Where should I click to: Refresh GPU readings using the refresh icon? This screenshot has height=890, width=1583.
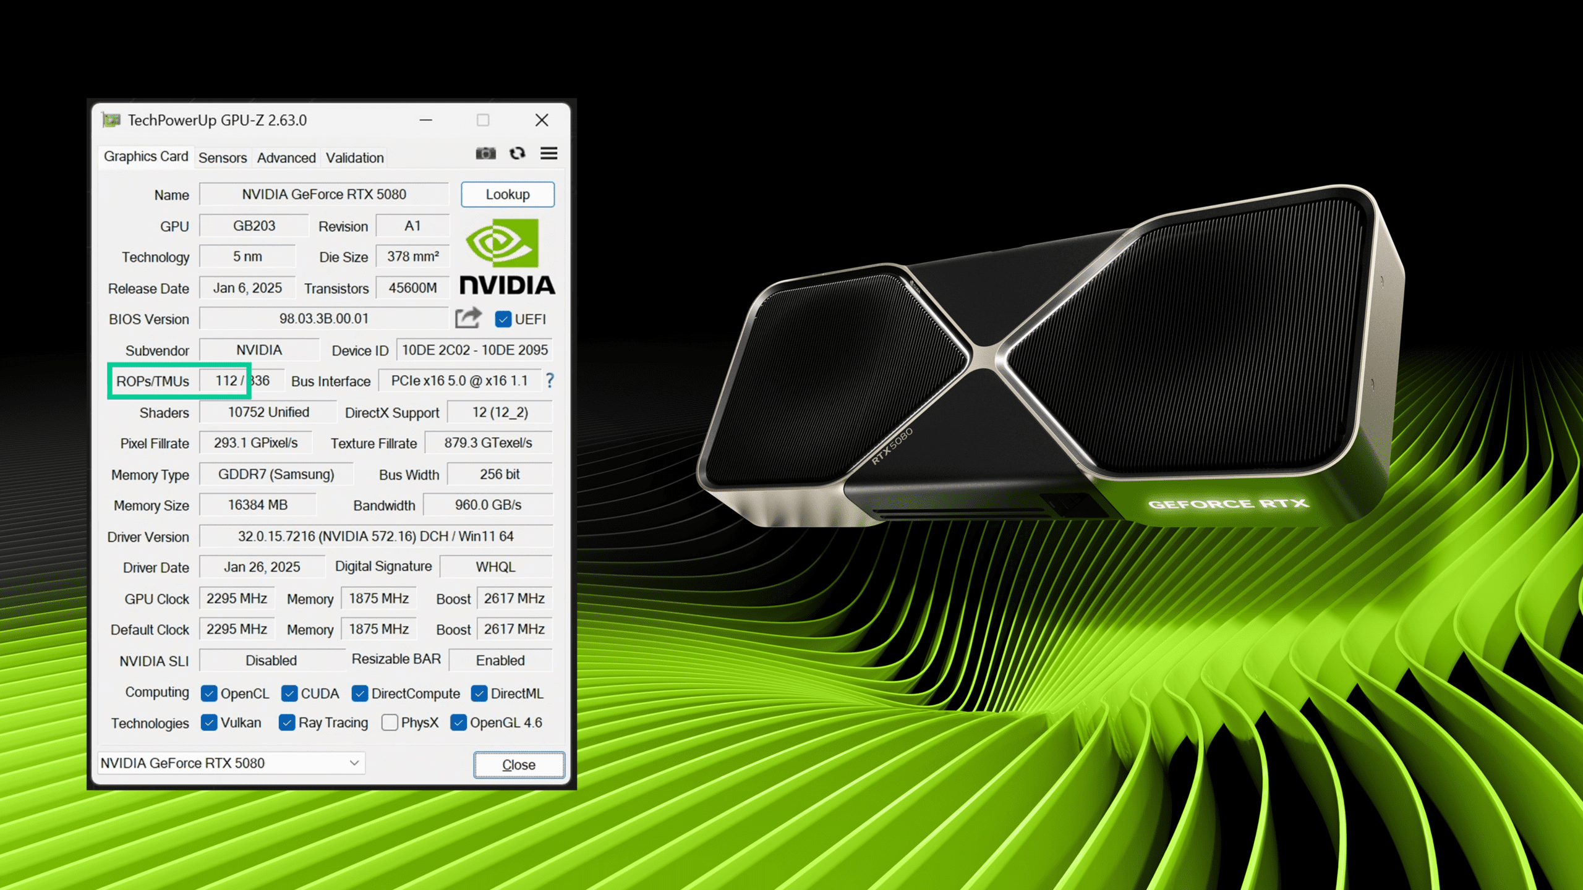pyautogui.click(x=518, y=153)
